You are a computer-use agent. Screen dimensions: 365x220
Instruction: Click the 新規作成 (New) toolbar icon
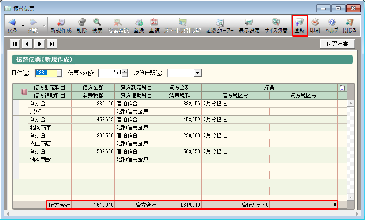tap(61, 26)
